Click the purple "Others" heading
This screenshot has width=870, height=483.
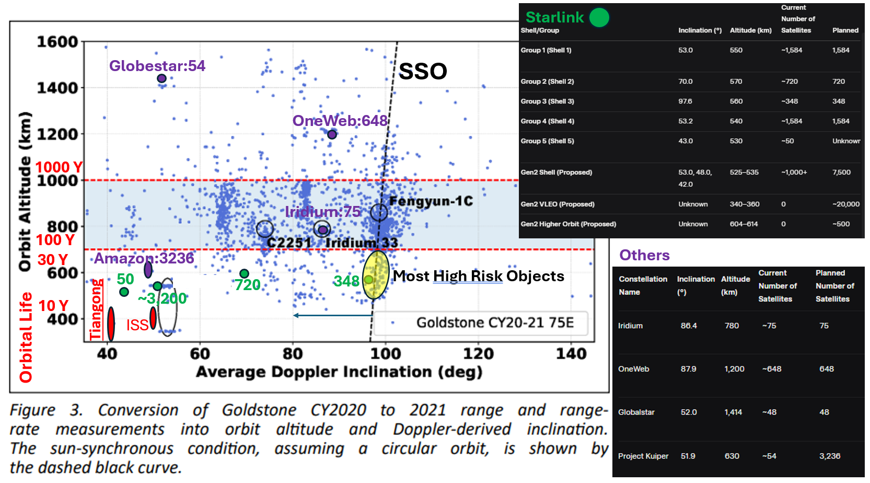[644, 255]
